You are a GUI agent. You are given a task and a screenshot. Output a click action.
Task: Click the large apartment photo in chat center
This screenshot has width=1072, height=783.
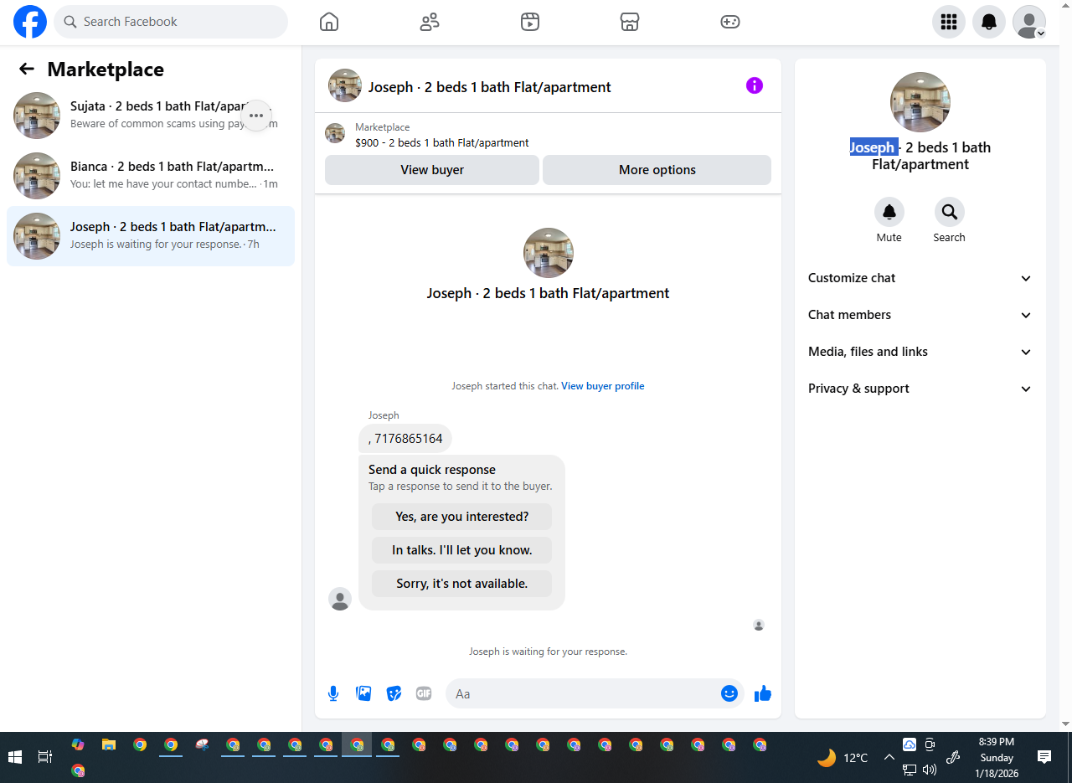point(549,253)
